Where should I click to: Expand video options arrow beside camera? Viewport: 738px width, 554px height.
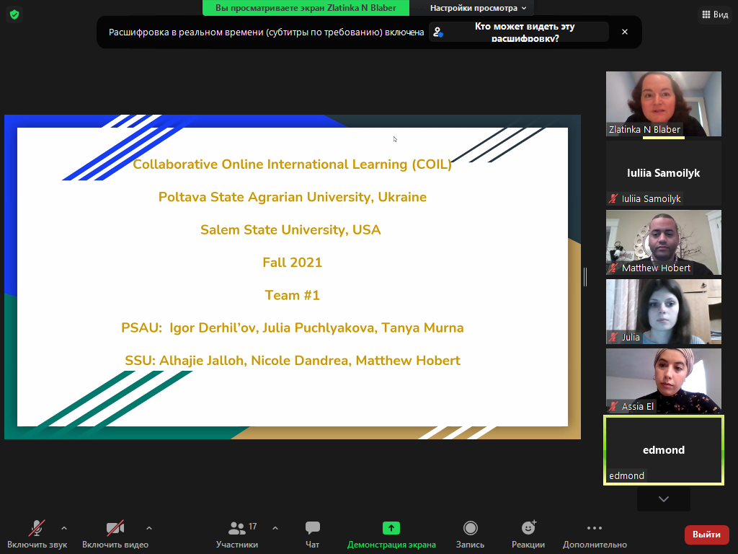tap(149, 528)
